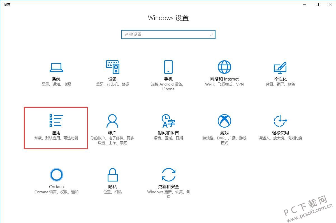Click the text Wi-Fi、飞行模式、VPN

(x=224, y=84)
